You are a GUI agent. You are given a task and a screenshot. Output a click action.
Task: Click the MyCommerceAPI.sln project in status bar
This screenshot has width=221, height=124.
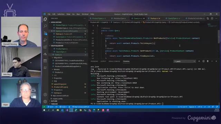(x=81, y=107)
